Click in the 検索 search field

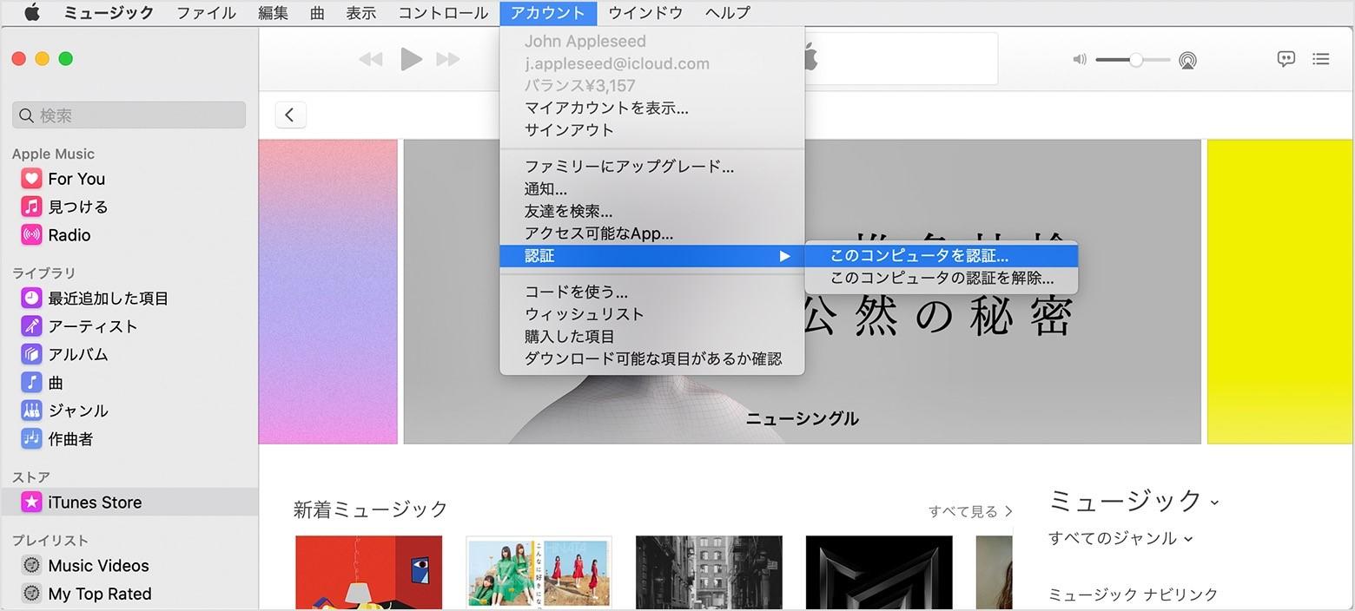[129, 115]
